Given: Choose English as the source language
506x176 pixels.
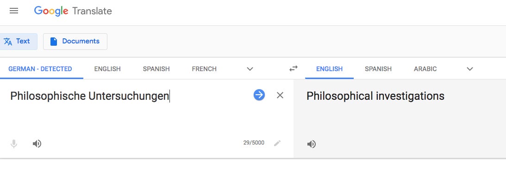Looking at the screenshot, I should (x=107, y=69).
